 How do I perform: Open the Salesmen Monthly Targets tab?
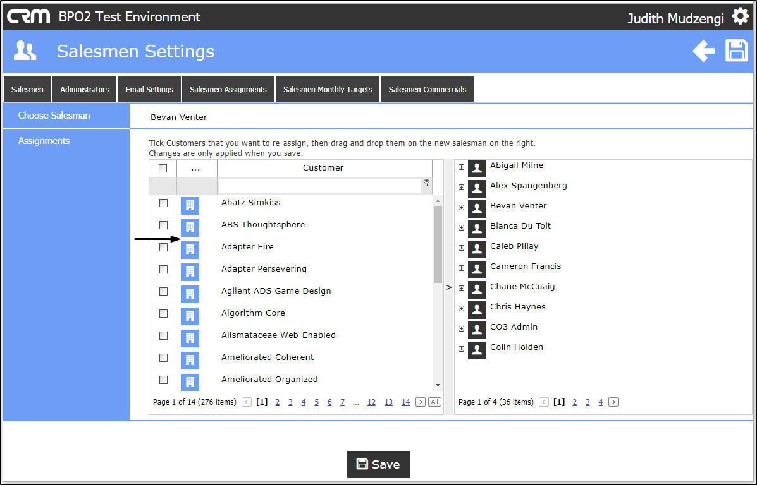point(328,90)
